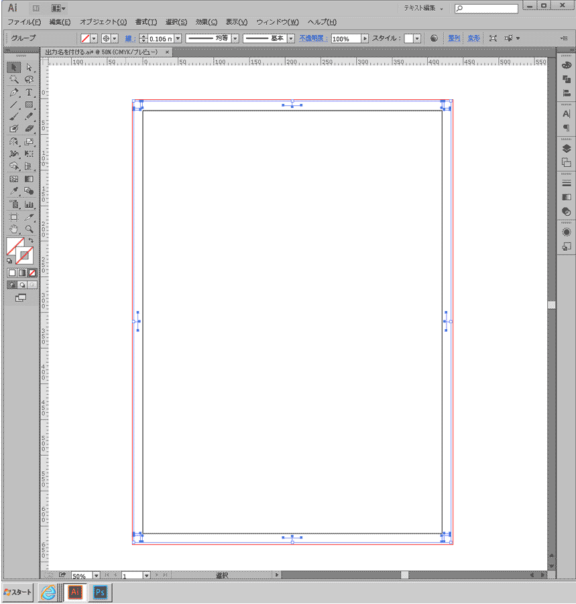
Task: Open the Layers panel icon in right dock
Action: pos(567,149)
